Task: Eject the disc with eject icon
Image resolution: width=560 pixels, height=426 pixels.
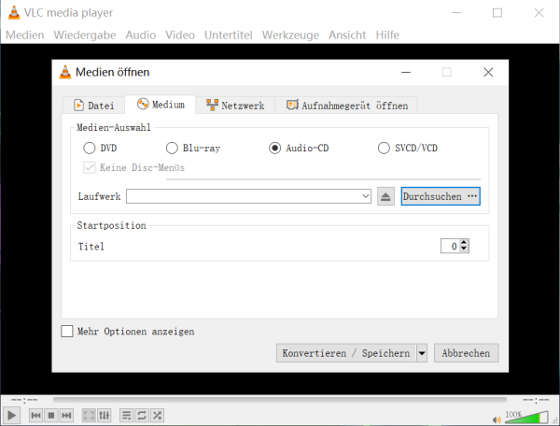Action: point(385,196)
